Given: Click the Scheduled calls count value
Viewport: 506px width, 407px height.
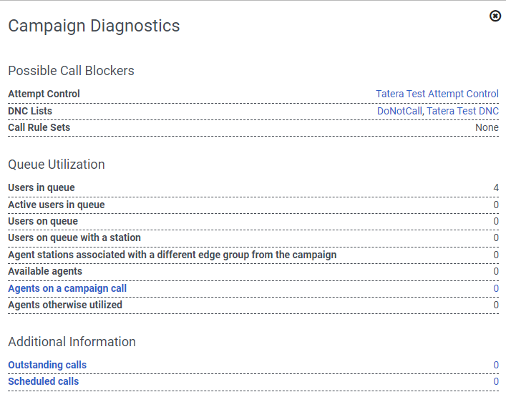Looking at the screenshot, I should click(x=496, y=381).
